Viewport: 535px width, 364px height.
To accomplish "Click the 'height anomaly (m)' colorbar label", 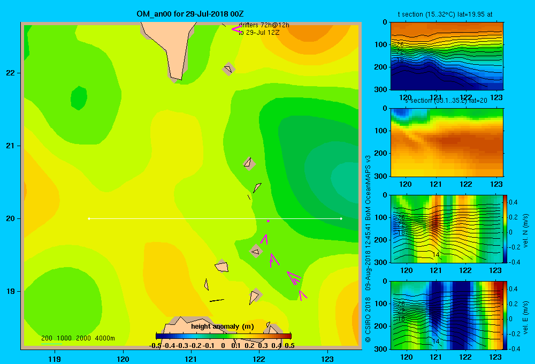I will (x=223, y=327).
